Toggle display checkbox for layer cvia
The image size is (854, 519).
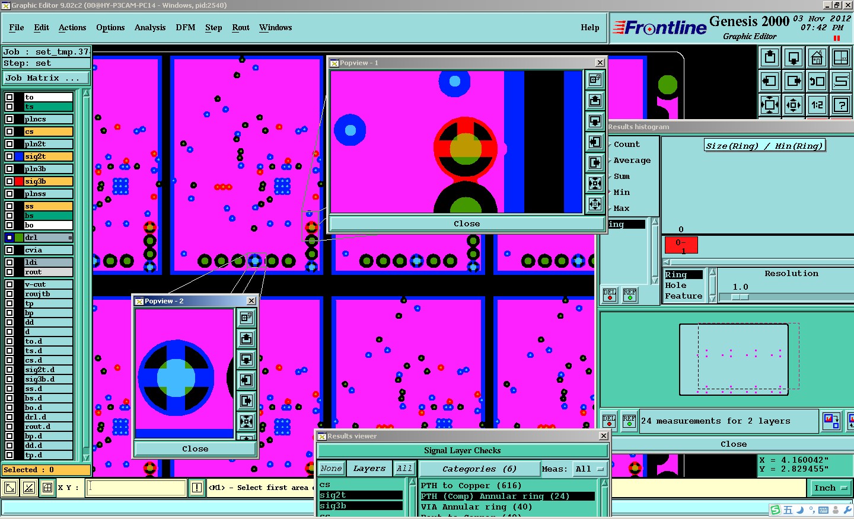pyautogui.click(x=9, y=250)
